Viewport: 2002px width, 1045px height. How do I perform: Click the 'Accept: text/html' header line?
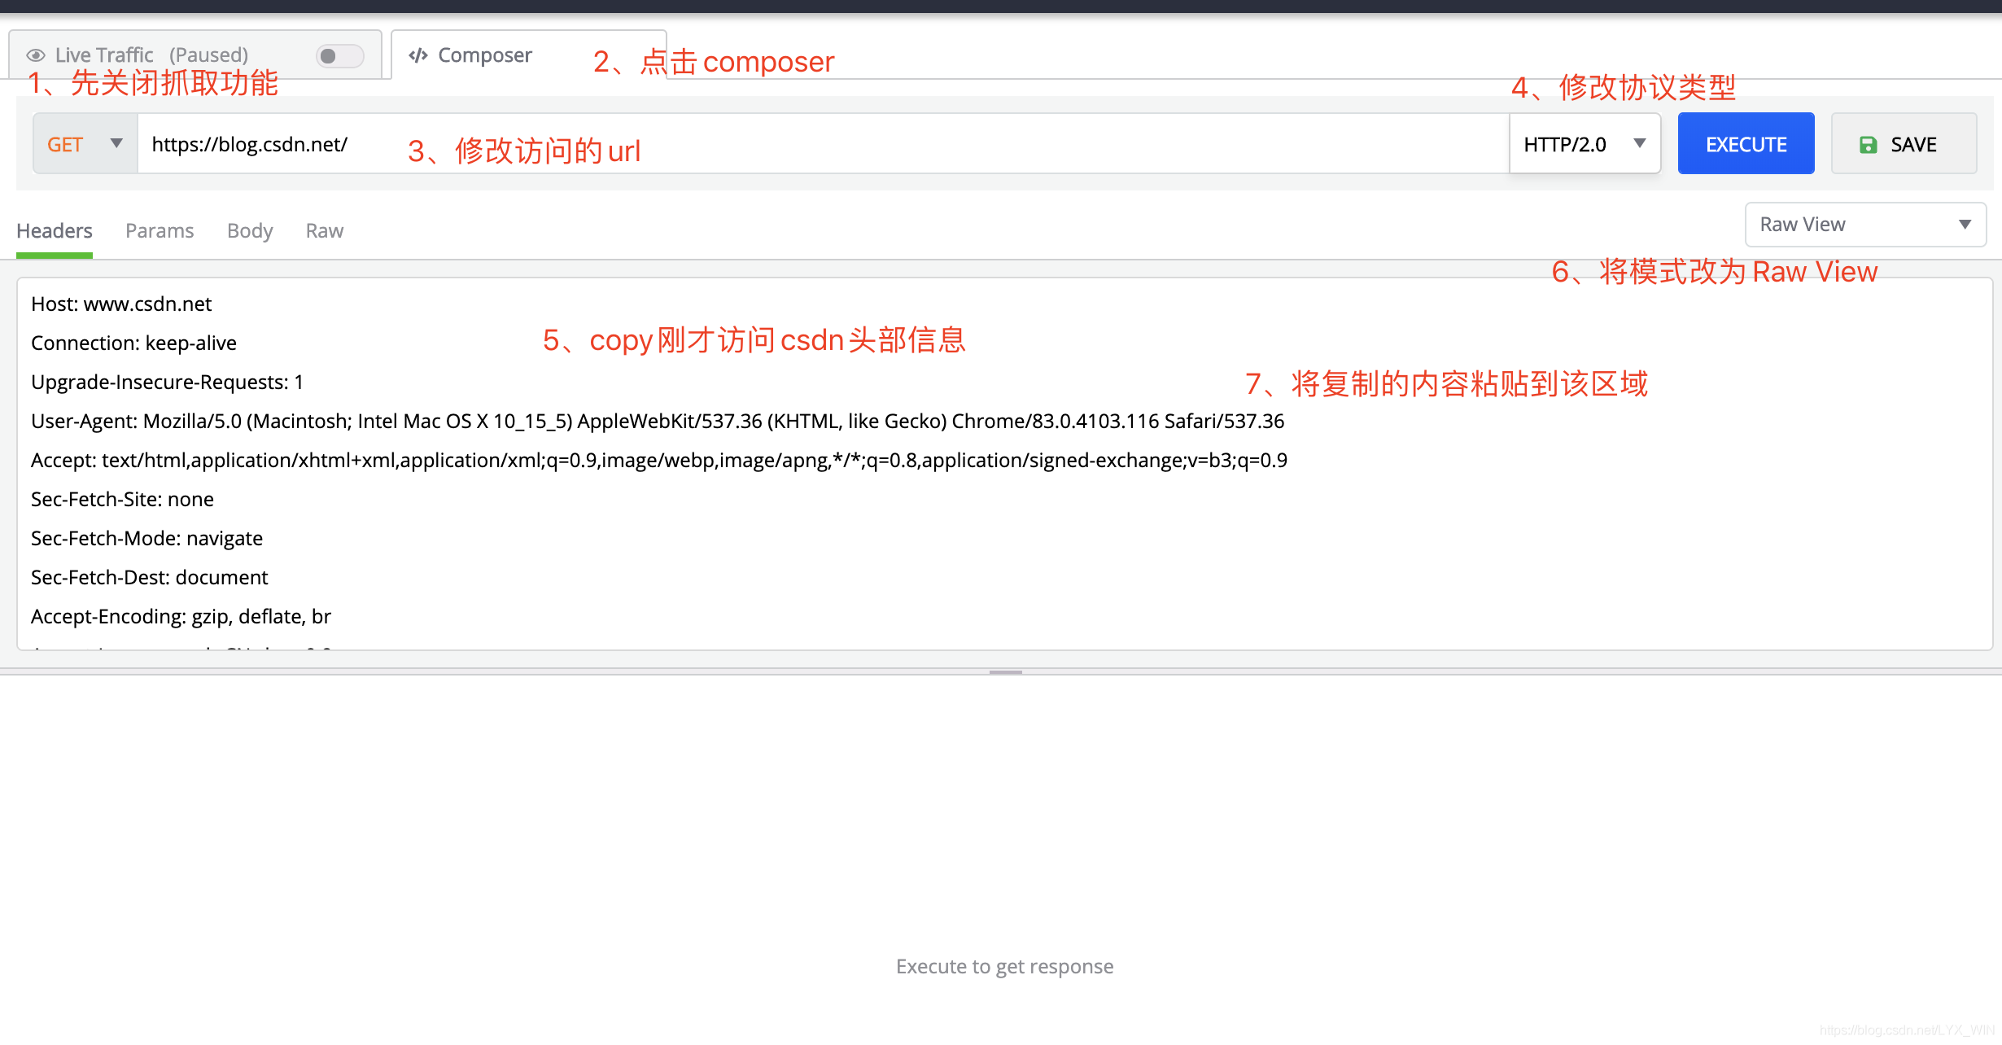(x=659, y=461)
